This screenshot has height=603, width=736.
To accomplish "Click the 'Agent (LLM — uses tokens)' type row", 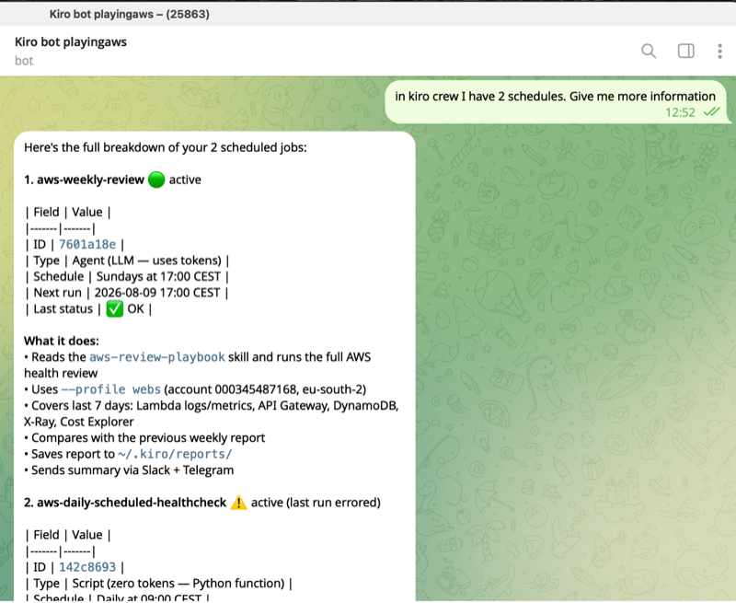I will pyautogui.click(x=127, y=261).
